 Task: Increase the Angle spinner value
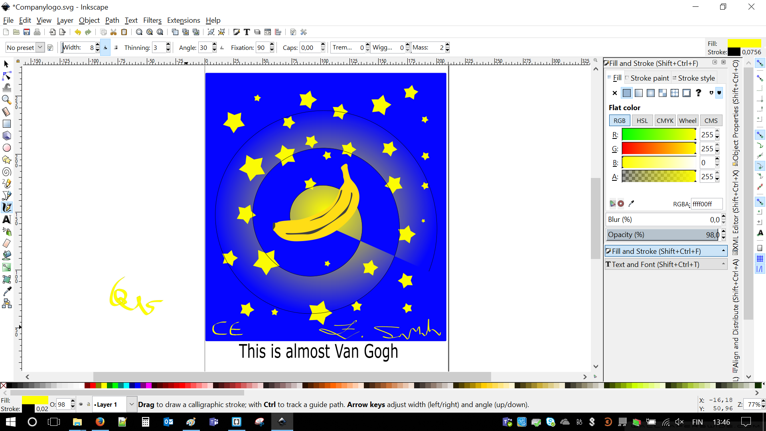(x=215, y=45)
